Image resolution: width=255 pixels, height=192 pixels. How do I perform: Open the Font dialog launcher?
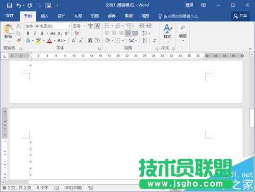[x=99, y=49]
